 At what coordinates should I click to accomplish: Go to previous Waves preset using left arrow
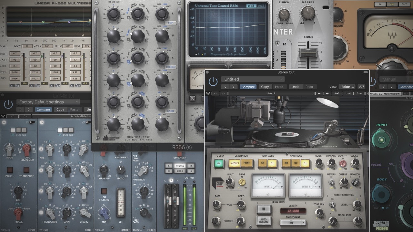[x=319, y=93]
